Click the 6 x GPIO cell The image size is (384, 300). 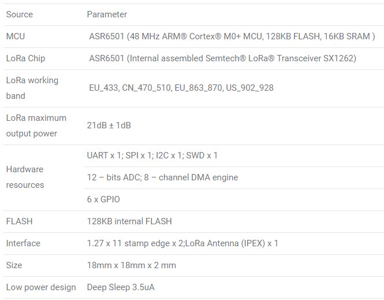(x=103, y=199)
